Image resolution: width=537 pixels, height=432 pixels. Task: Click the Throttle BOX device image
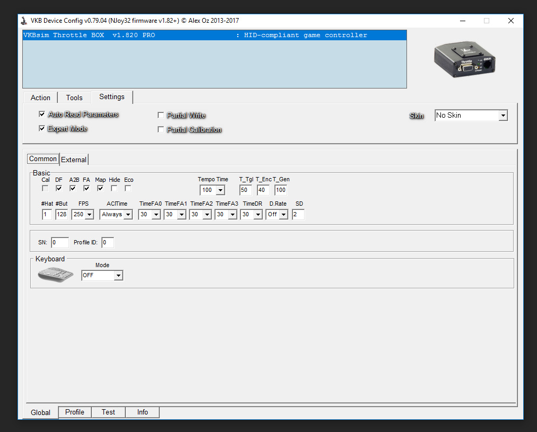coord(465,59)
